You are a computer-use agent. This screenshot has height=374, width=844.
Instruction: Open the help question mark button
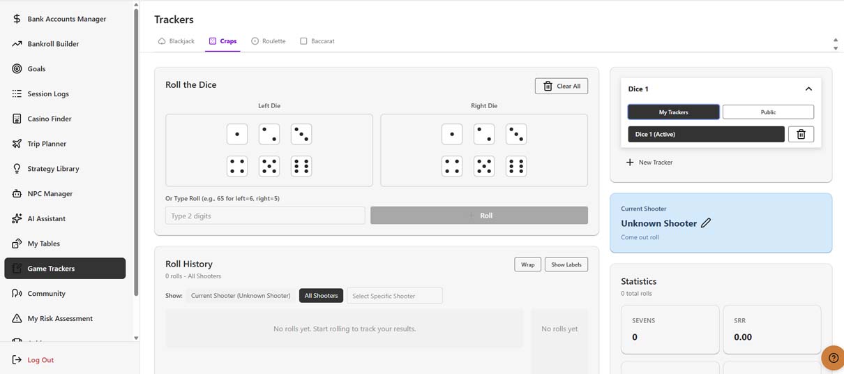click(833, 358)
